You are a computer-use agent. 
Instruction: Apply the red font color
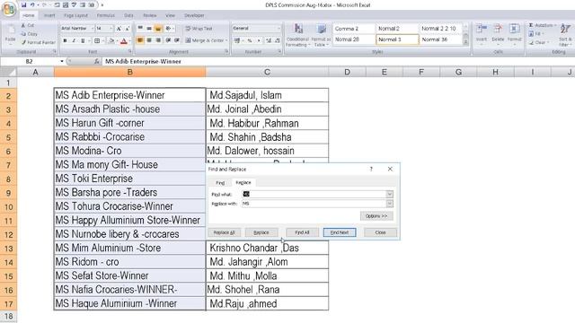tap(124, 40)
